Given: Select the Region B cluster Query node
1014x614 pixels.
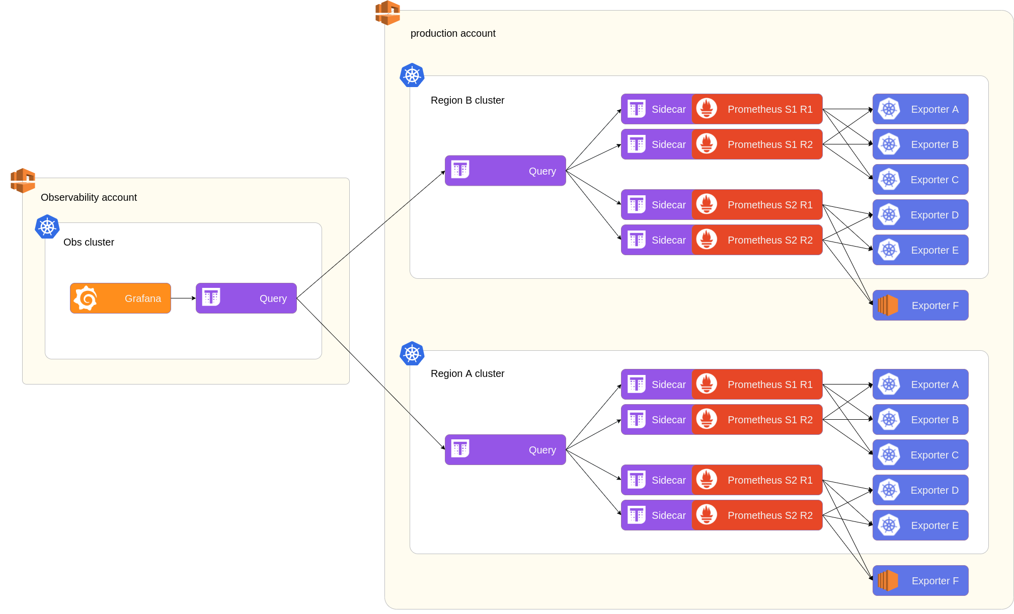Looking at the screenshot, I should [x=505, y=171].
